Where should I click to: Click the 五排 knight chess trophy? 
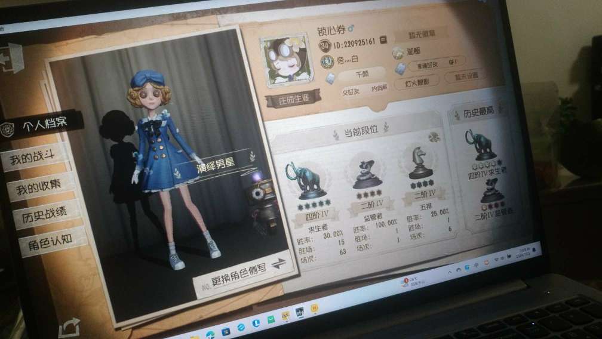(420, 162)
